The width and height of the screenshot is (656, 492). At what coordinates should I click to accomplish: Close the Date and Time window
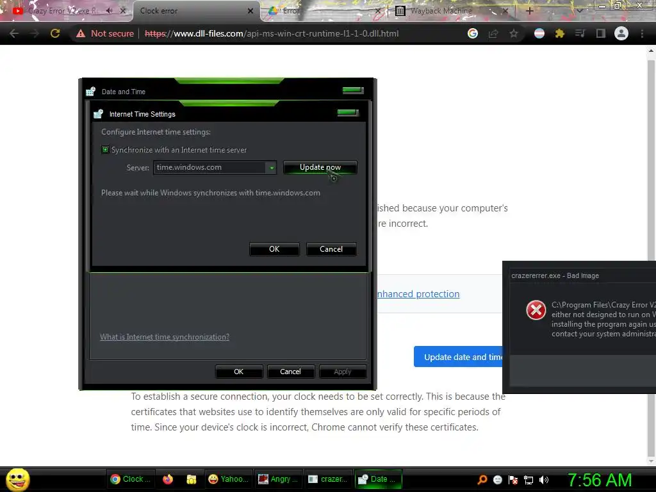click(353, 90)
